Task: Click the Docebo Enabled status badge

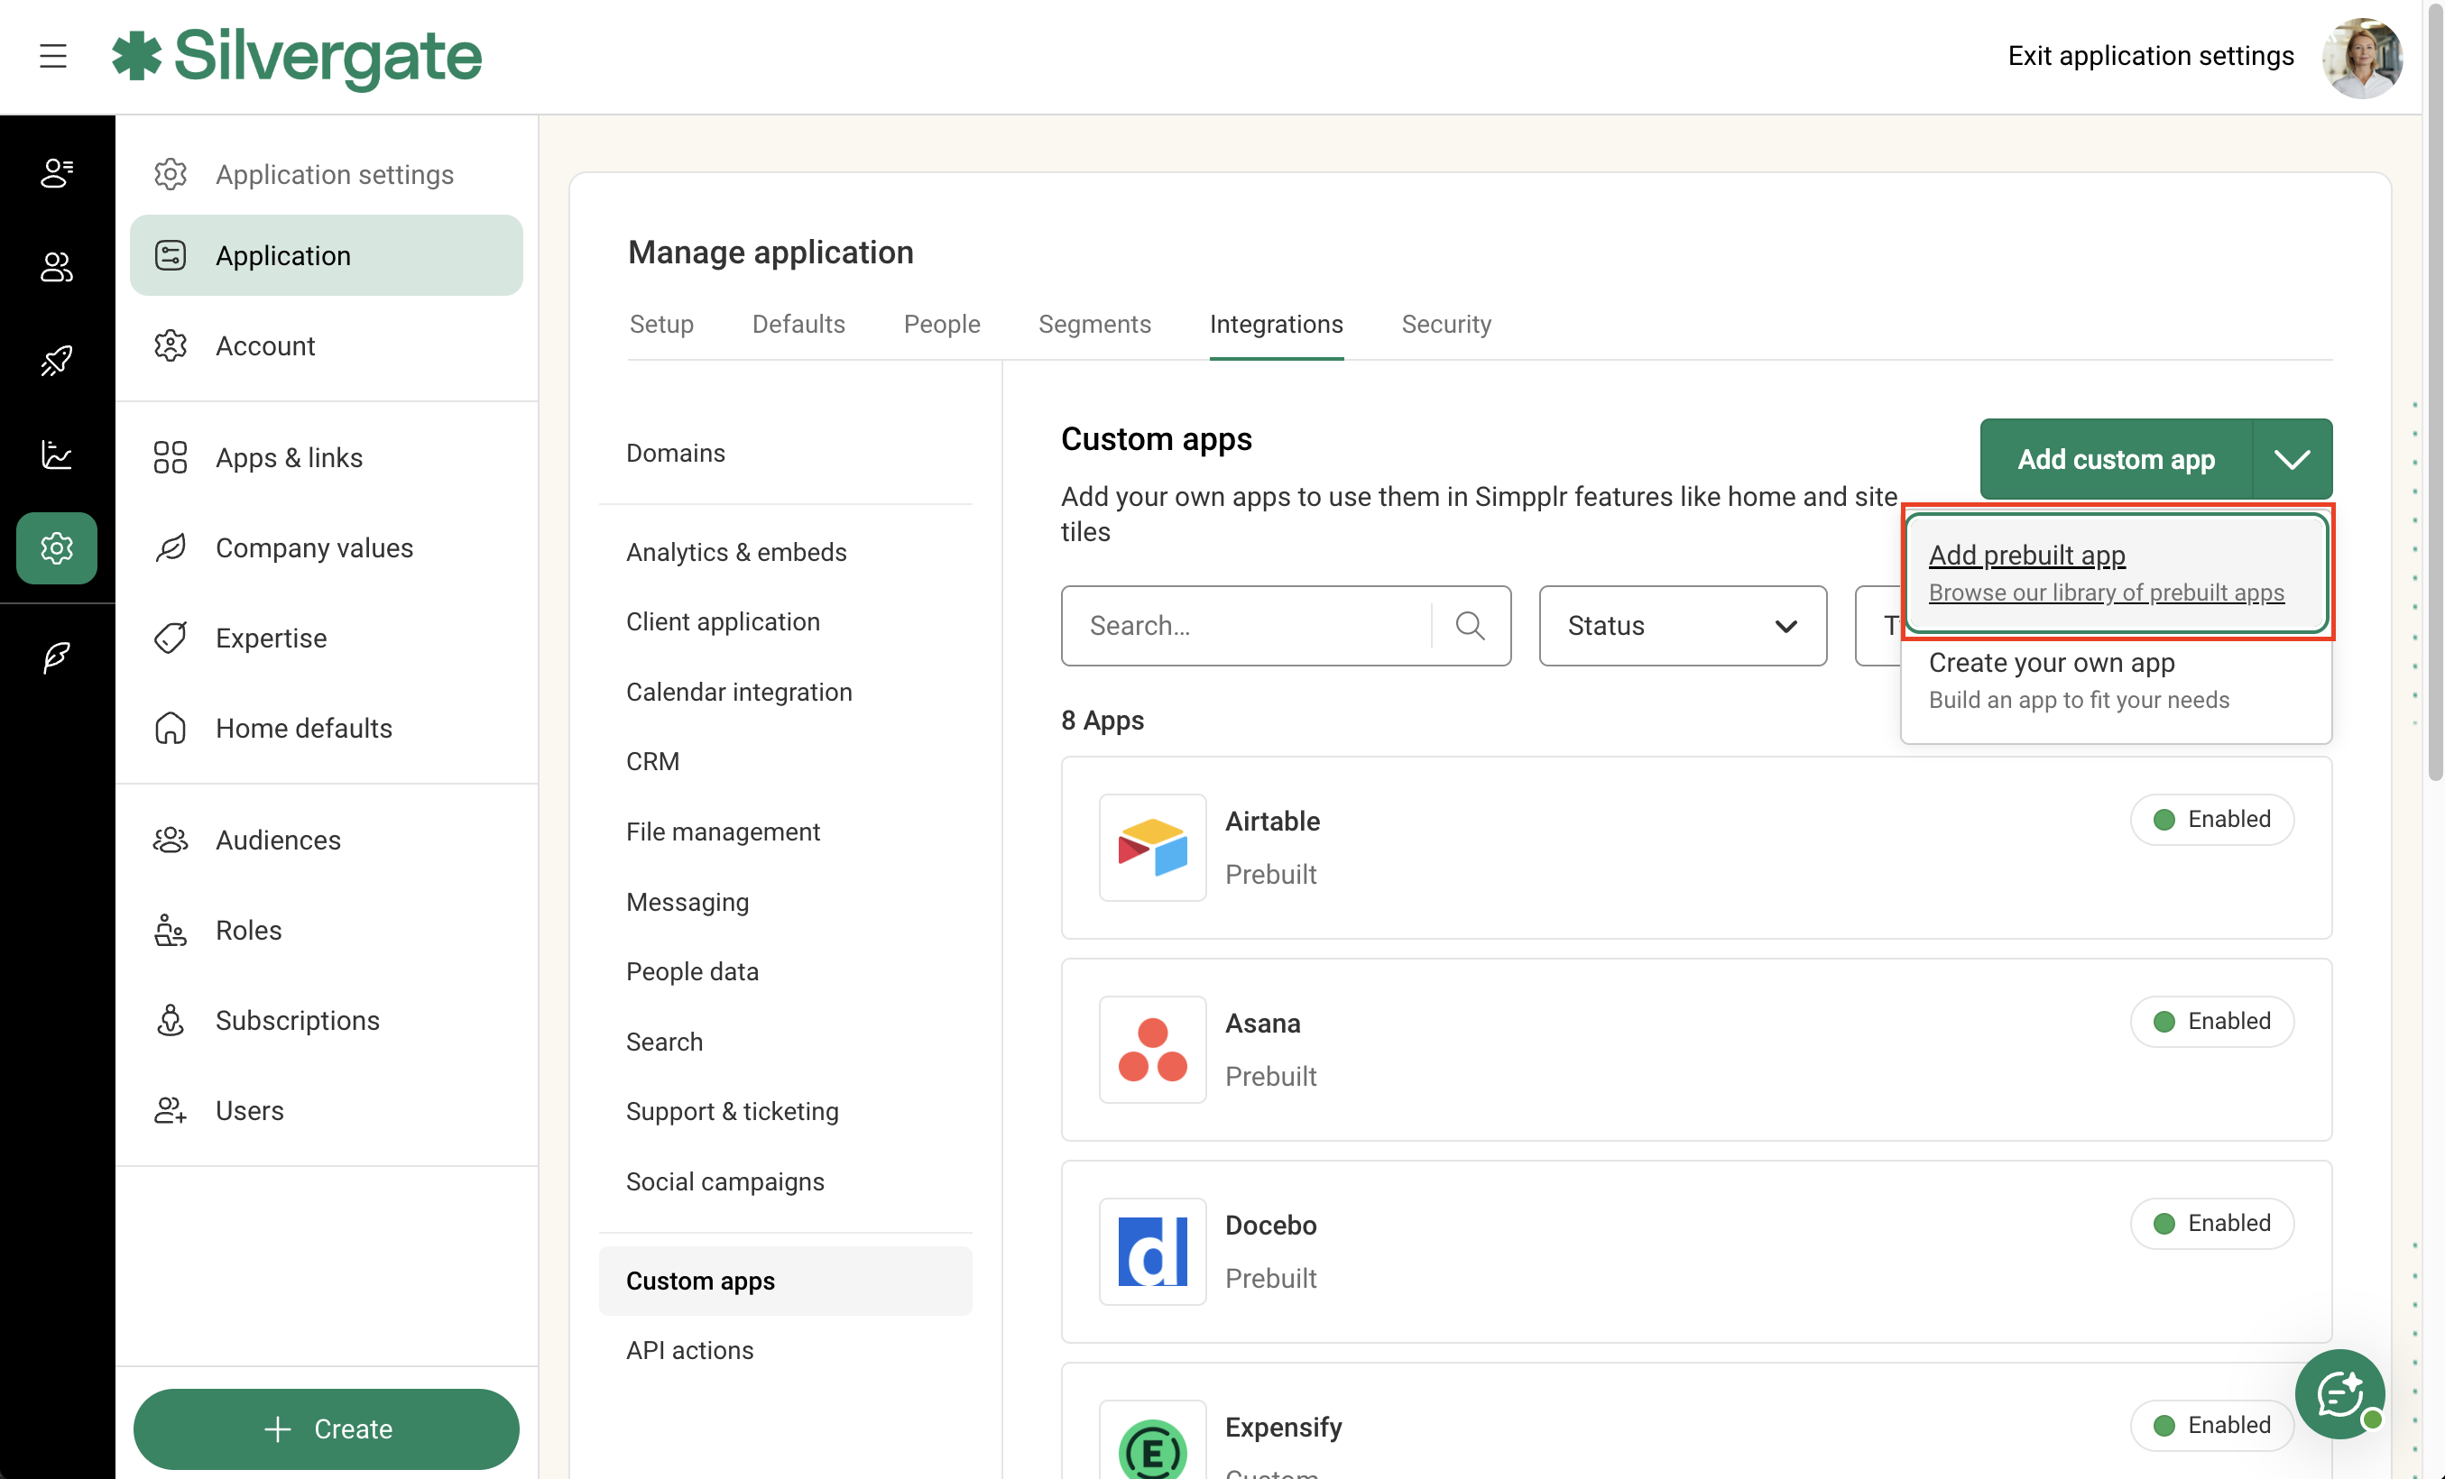Action: [x=2210, y=1223]
